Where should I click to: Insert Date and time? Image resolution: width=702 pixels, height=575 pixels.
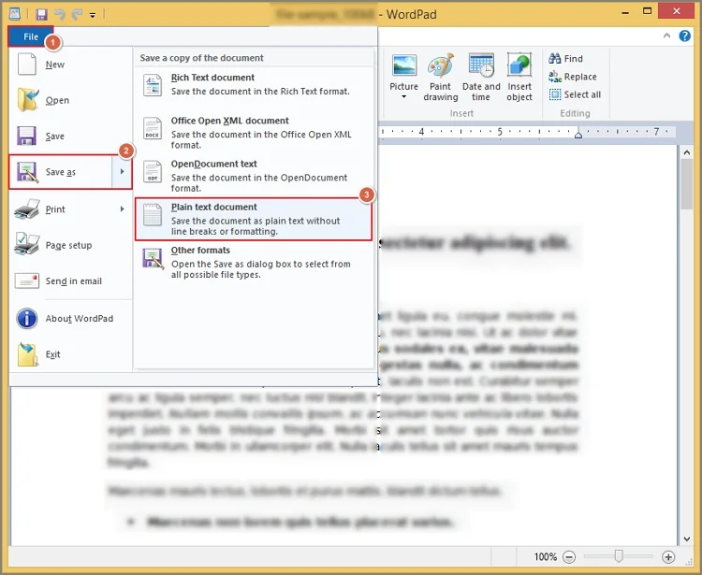click(481, 78)
